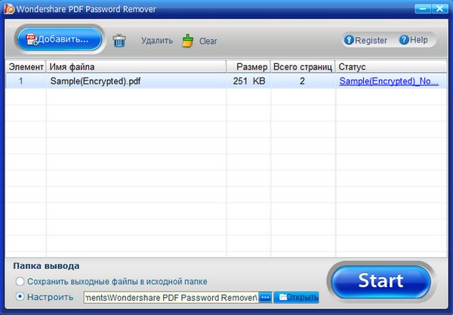Close the PDF Password Remover window

pyautogui.click(x=440, y=8)
